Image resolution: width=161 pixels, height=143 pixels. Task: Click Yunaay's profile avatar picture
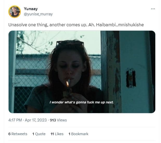pyautogui.click(x=15, y=11)
